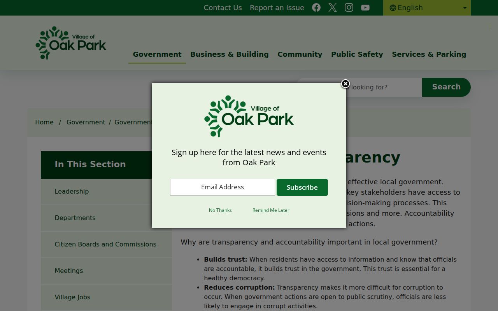Open the Facebook page icon
498x311 pixels.
pyautogui.click(x=316, y=8)
